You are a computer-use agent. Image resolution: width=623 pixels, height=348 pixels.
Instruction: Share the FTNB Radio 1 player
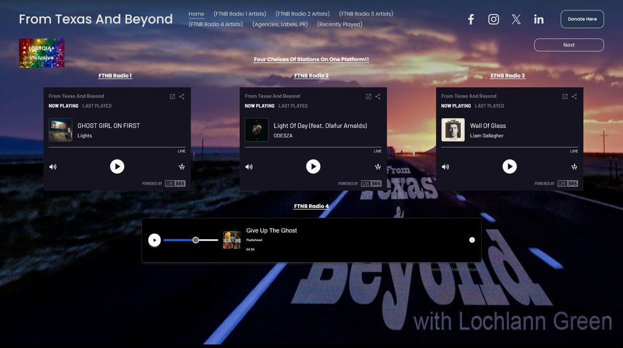tap(181, 96)
